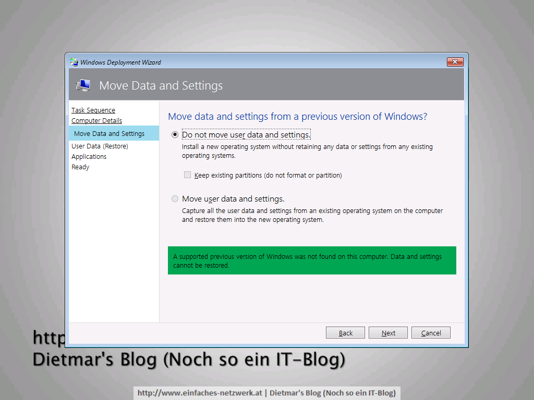Image resolution: width=534 pixels, height=400 pixels.
Task: Open the Computer Details step link
Action: pos(96,120)
